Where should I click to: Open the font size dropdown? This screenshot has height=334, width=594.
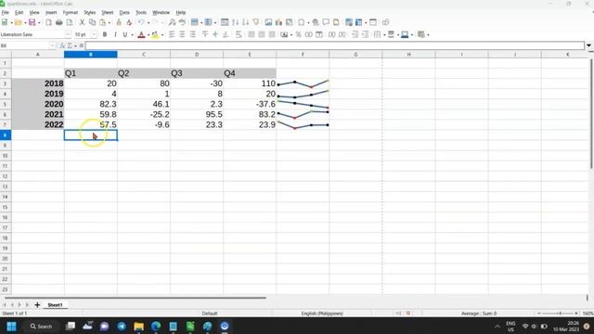pyautogui.click(x=94, y=34)
